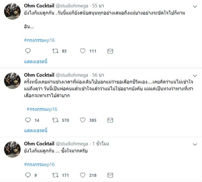Like the tweet with 385 likes
The height and width of the screenshot is (182, 202).
tap(83, 120)
